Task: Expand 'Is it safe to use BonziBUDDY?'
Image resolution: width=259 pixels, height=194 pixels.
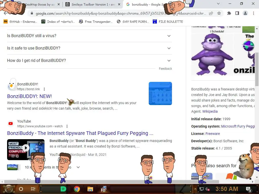Action: coord(89,48)
